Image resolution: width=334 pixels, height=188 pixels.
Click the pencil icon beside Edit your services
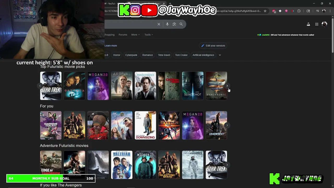click(x=203, y=46)
